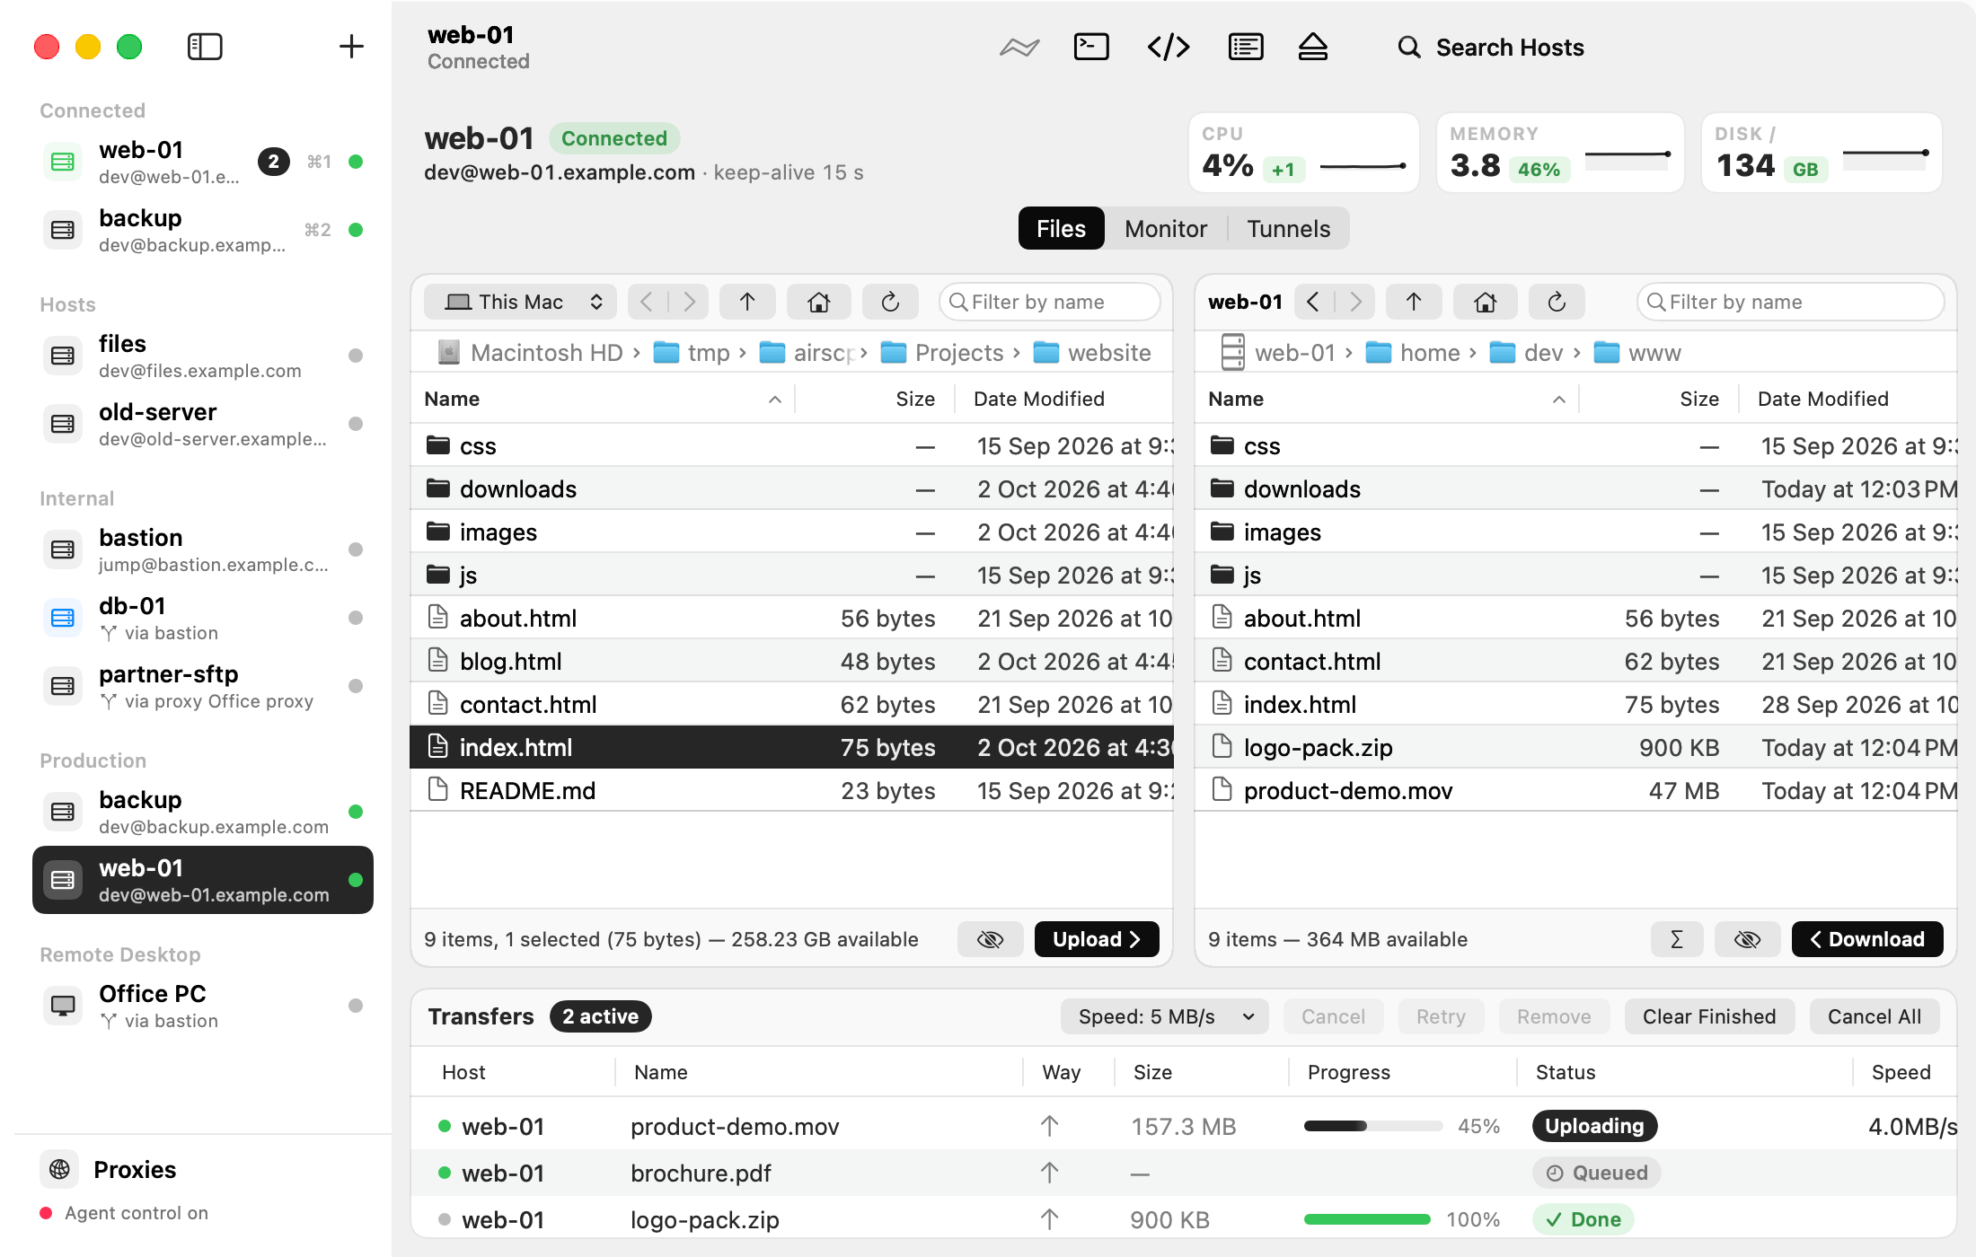
Task: Open the Speed 5 MB/s dropdown
Action: pyautogui.click(x=1164, y=1016)
